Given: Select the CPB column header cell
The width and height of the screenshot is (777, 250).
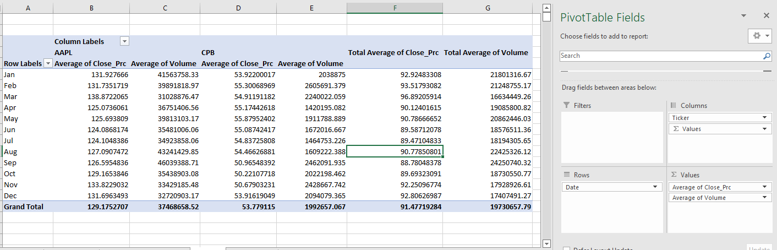Looking at the screenshot, I should click(x=238, y=52).
